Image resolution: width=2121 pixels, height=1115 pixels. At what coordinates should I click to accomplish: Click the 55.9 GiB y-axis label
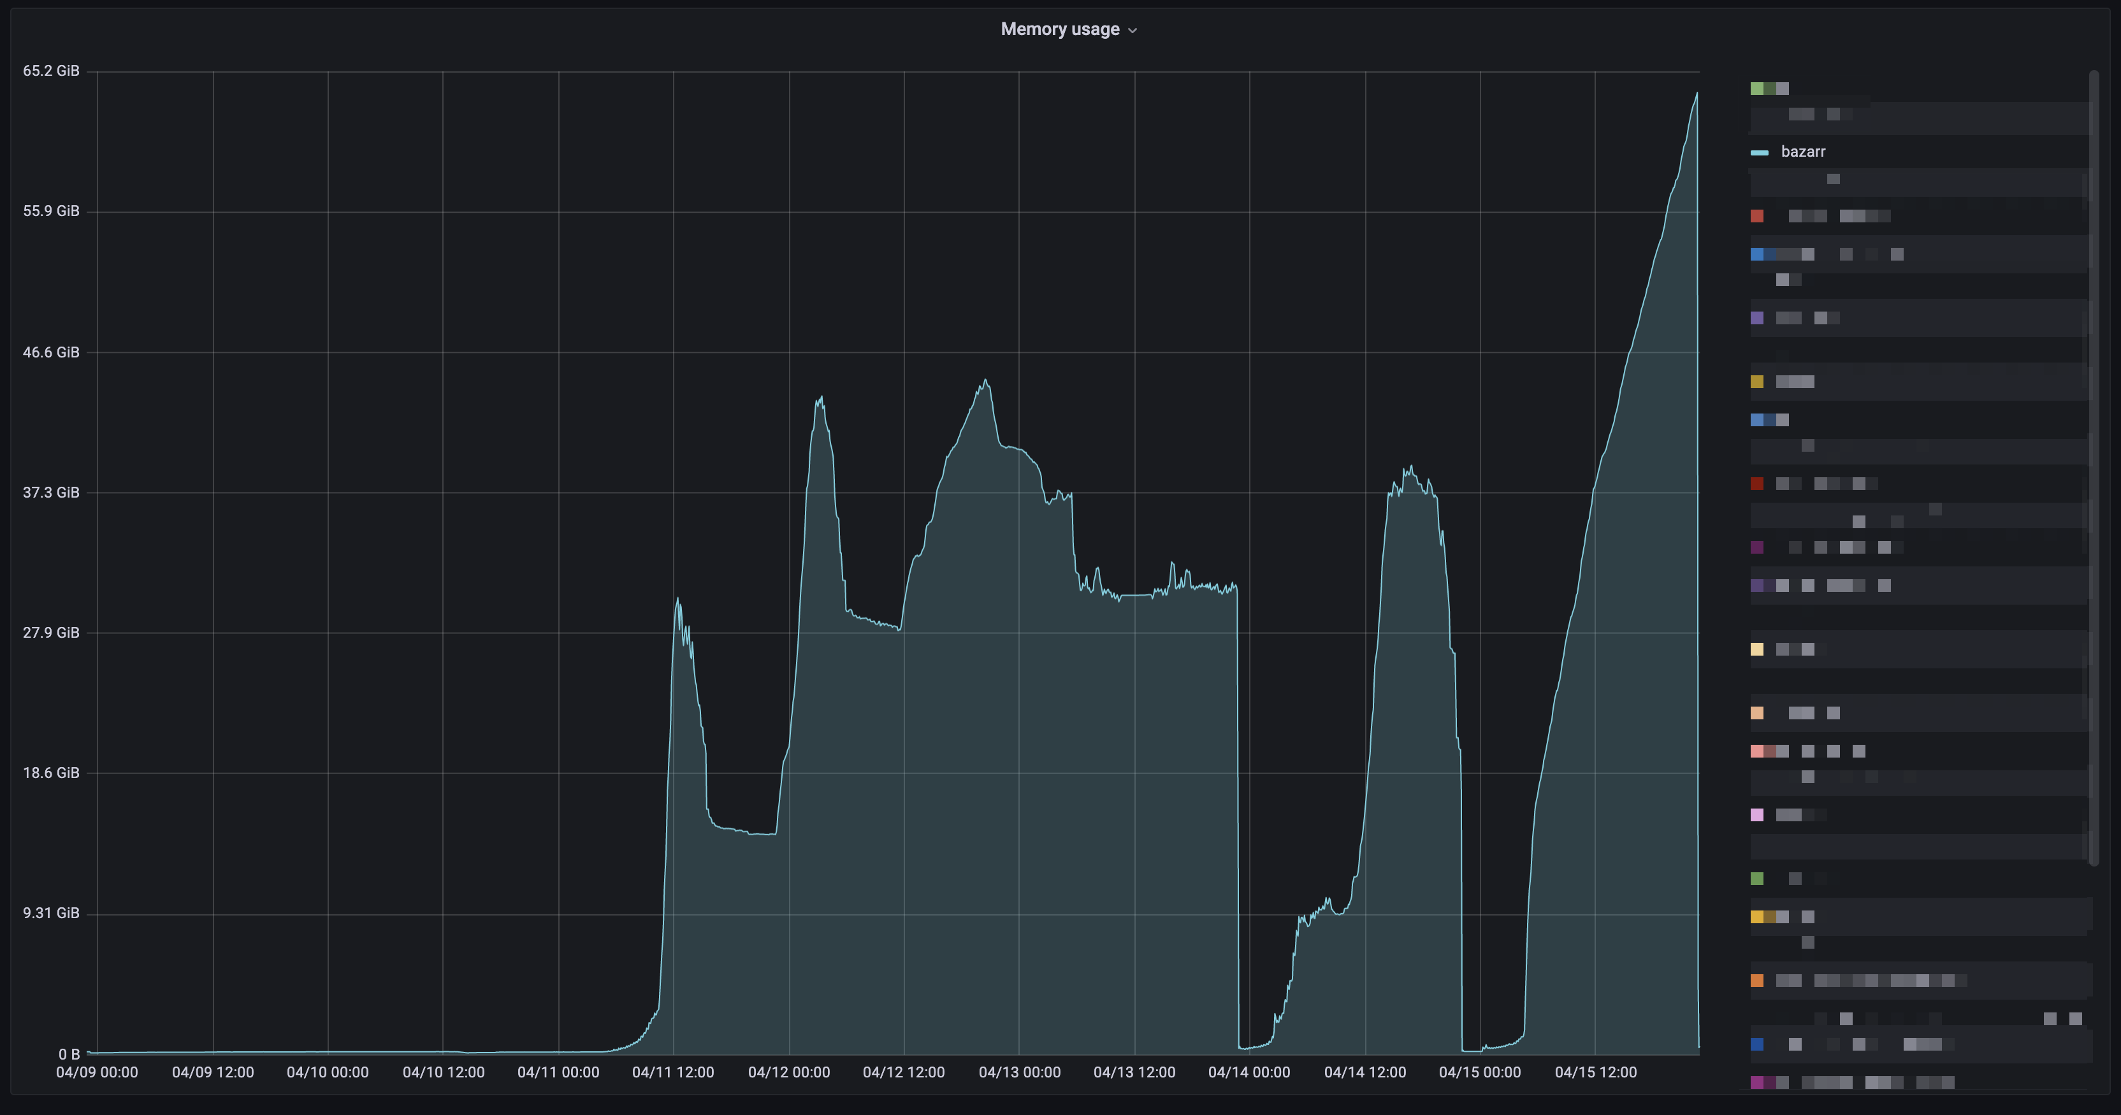click(x=51, y=212)
